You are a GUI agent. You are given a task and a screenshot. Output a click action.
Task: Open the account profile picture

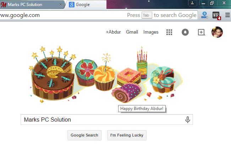(217, 32)
